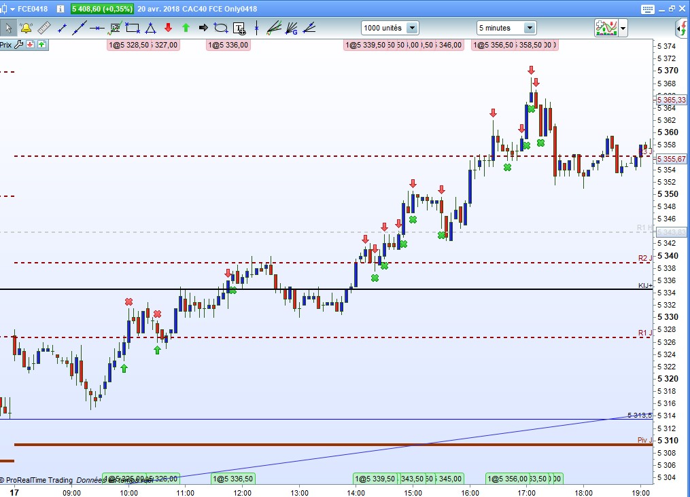The height and width of the screenshot is (497, 690).
Task: Open the on-screen keyboard icon
Action: [x=647, y=10]
